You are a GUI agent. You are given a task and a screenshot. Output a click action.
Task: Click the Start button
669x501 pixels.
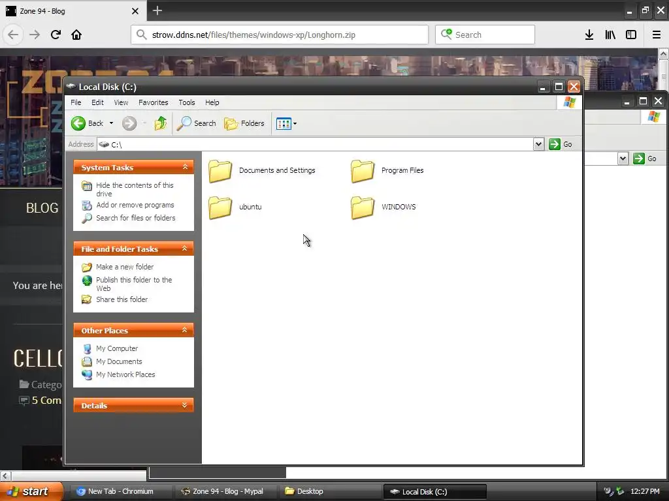point(31,491)
